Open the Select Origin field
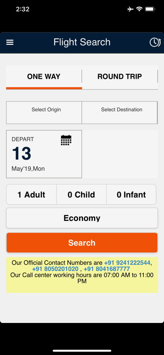The height and width of the screenshot is (355, 164). pos(44,113)
